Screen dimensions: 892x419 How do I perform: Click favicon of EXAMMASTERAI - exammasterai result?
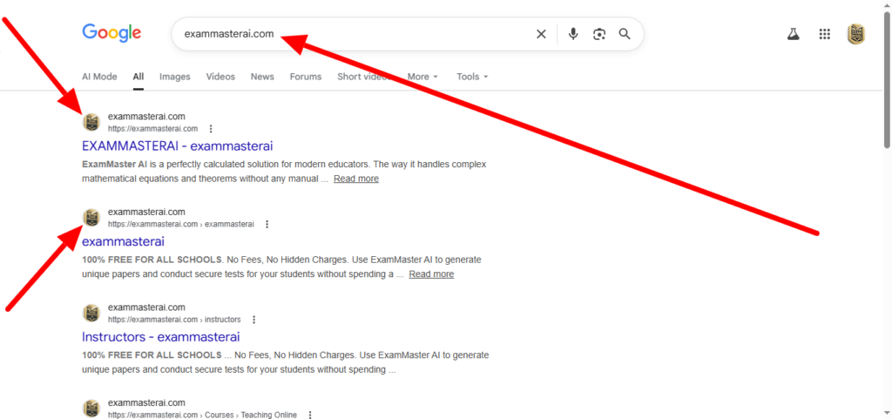point(91,122)
